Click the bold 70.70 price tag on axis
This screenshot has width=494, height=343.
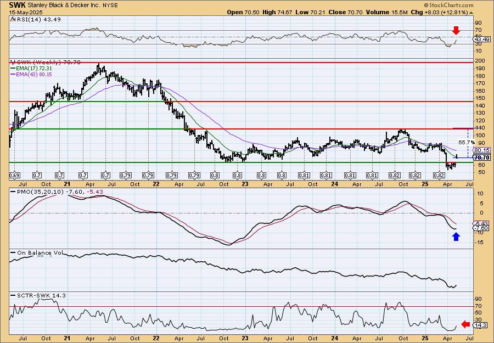482,158
